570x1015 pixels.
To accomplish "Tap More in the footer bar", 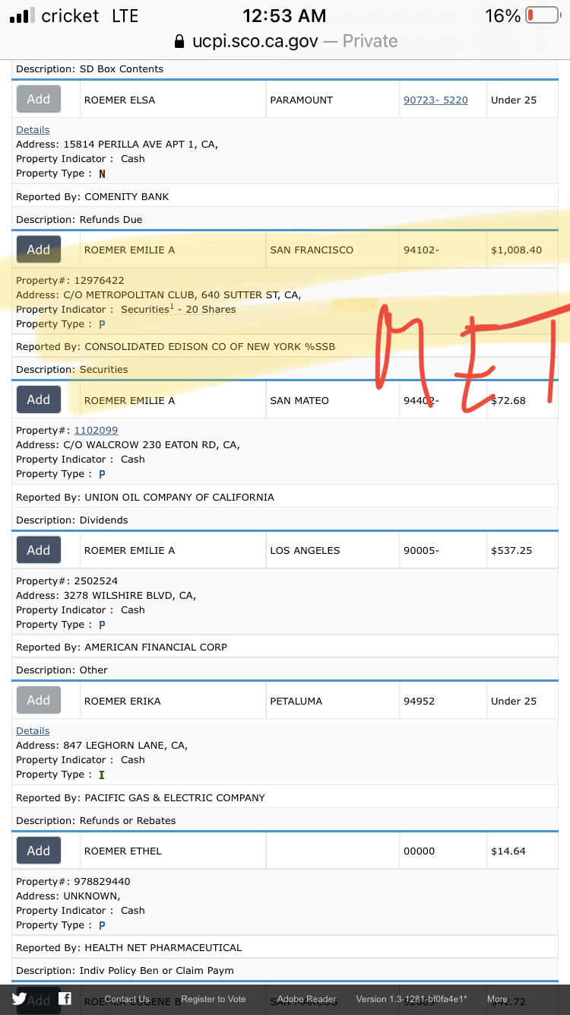I will pyautogui.click(x=498, y=999).
